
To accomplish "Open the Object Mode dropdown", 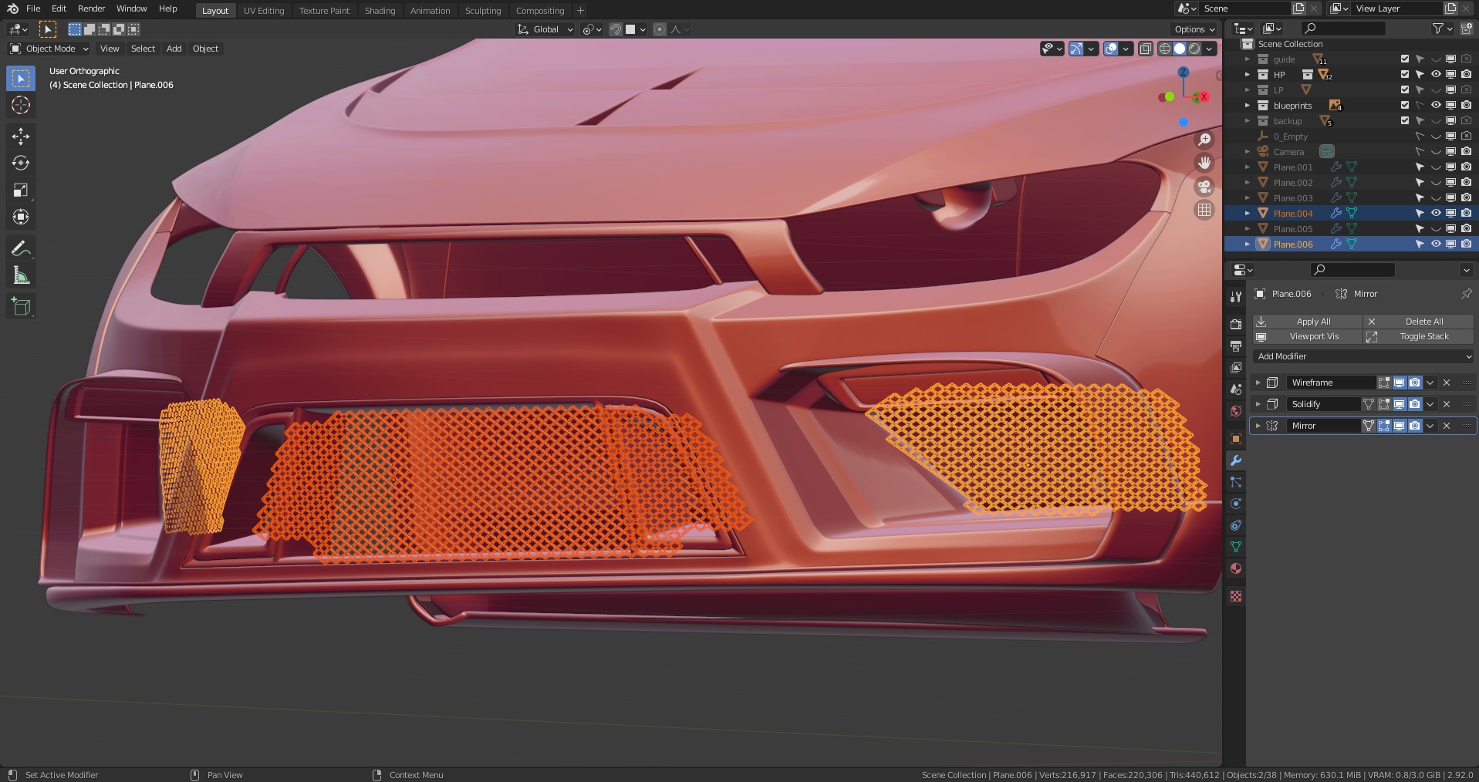I will pyautogui.click(x=49, y=49).
